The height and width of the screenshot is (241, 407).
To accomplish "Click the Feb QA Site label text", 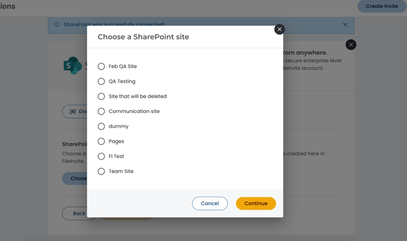I will 122,66.
